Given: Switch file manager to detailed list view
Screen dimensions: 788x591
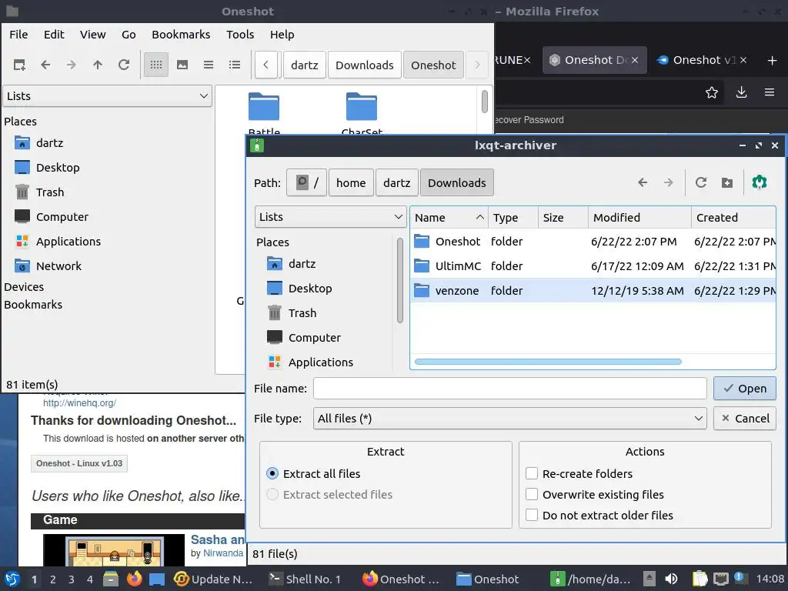Looking at the screenshot, I should 235,65.
